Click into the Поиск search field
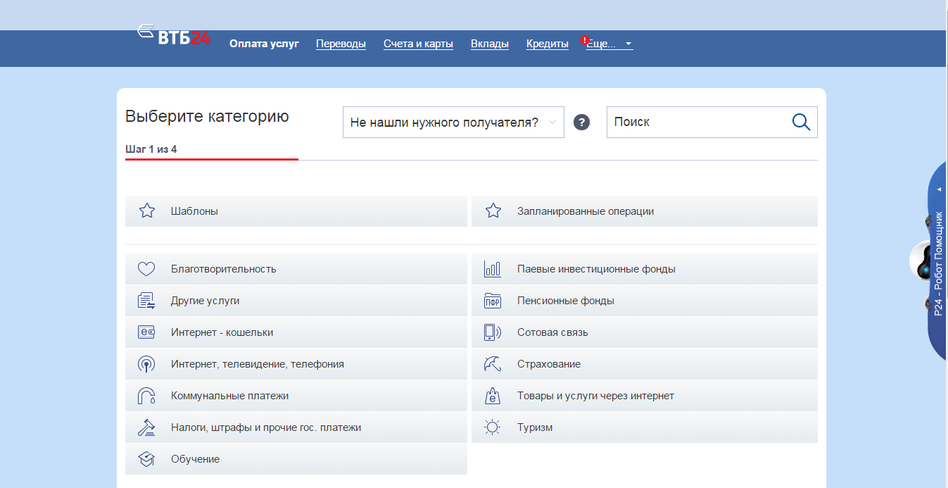 click(697, 122)
